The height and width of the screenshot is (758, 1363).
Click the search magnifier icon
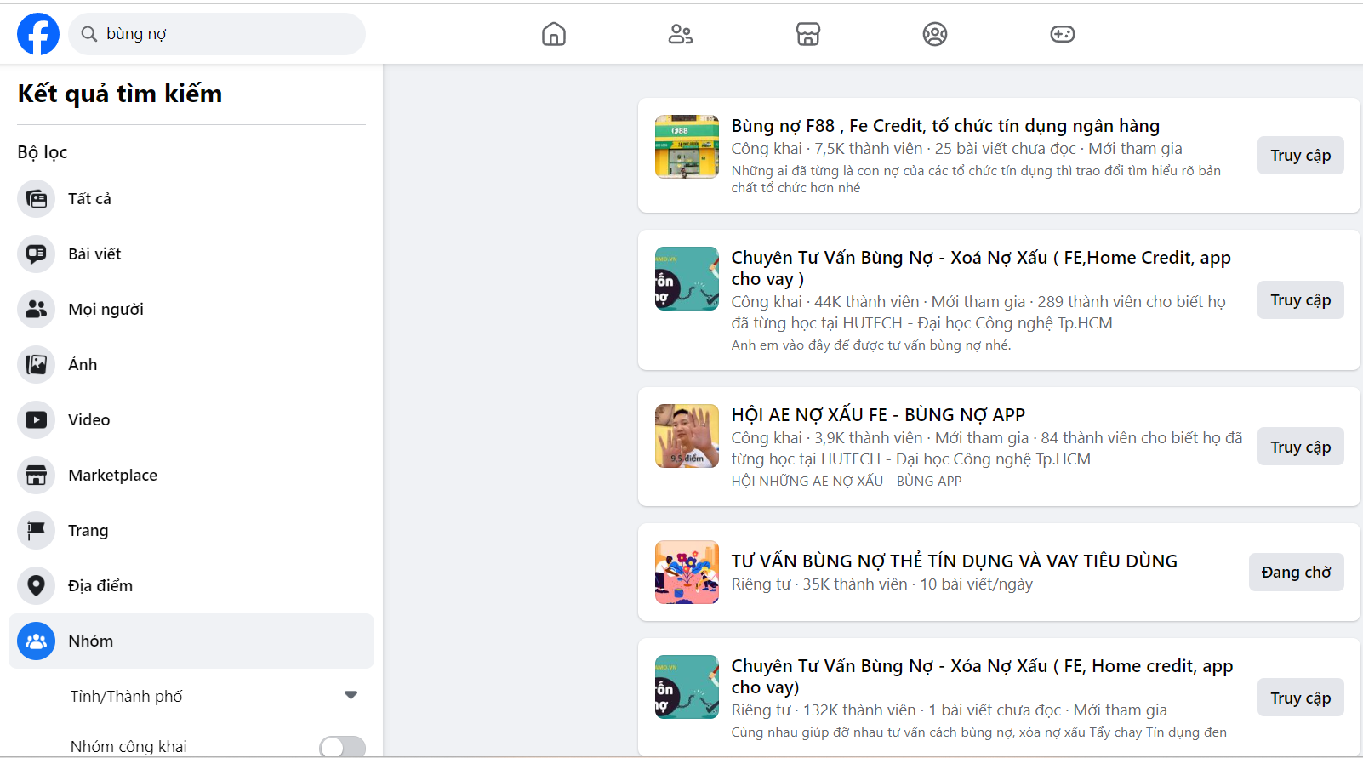pos(88,34)
